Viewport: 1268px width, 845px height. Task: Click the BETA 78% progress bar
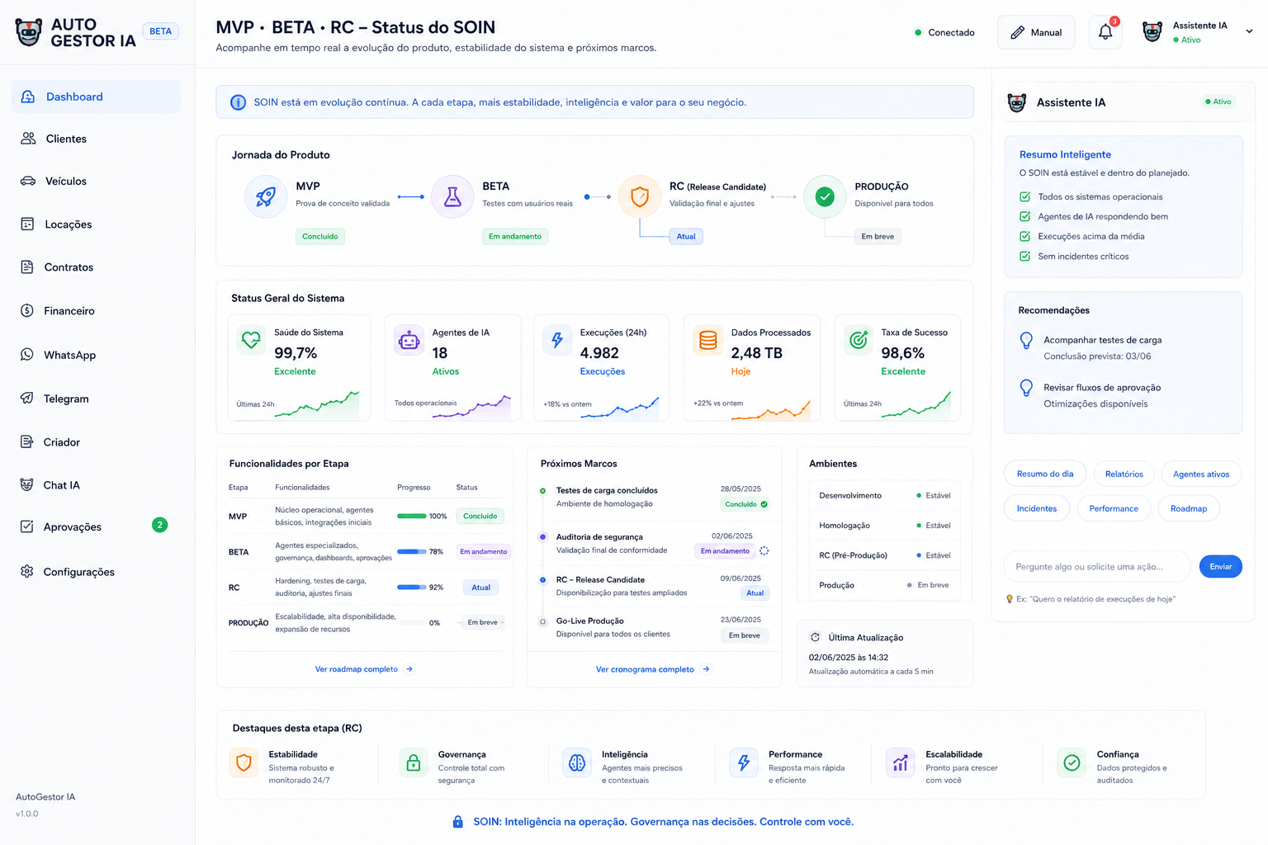[x=412, y=551]
